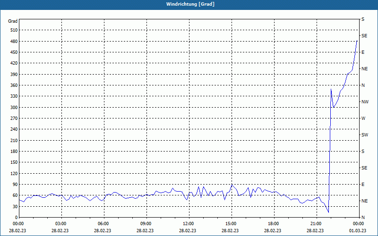This screenshot has width=378, height=236.
Task: Click the 180 y-axis label
Action: point(14,151)
